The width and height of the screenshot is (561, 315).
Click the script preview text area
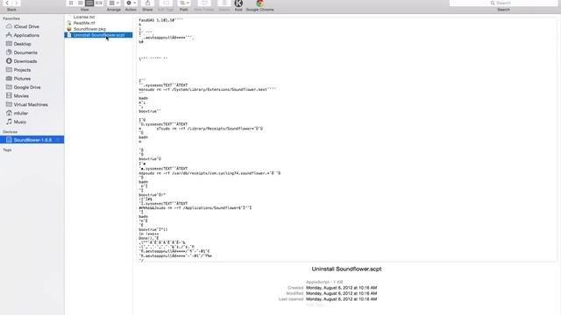[346, 139]
